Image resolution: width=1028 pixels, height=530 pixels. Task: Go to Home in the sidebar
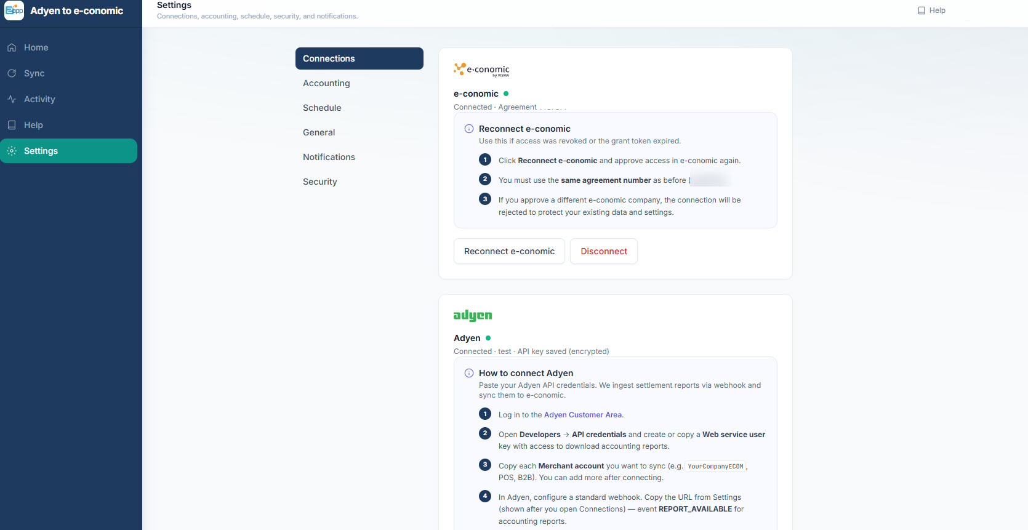point(68,47)
